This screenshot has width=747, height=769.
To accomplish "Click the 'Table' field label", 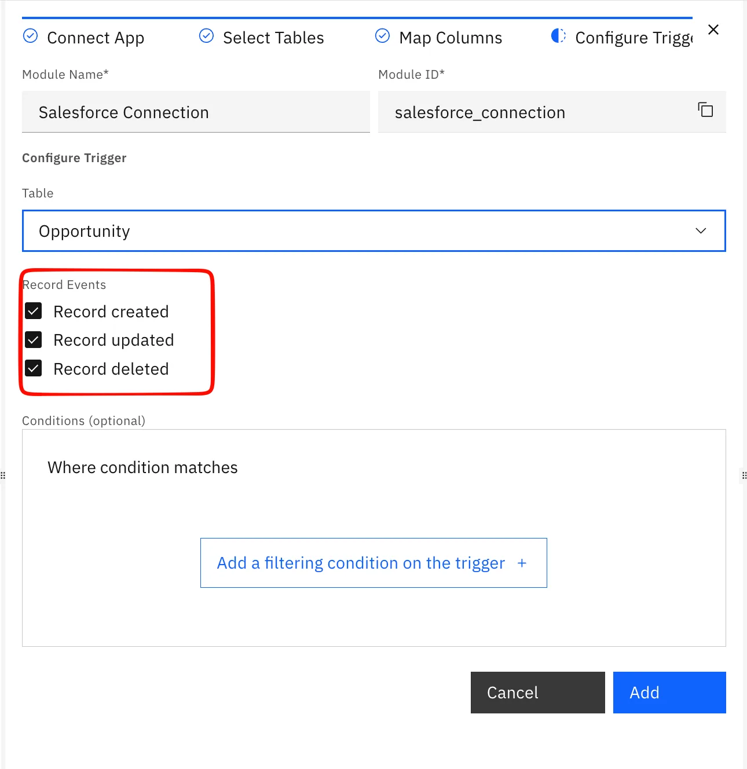I will [38, 193].
